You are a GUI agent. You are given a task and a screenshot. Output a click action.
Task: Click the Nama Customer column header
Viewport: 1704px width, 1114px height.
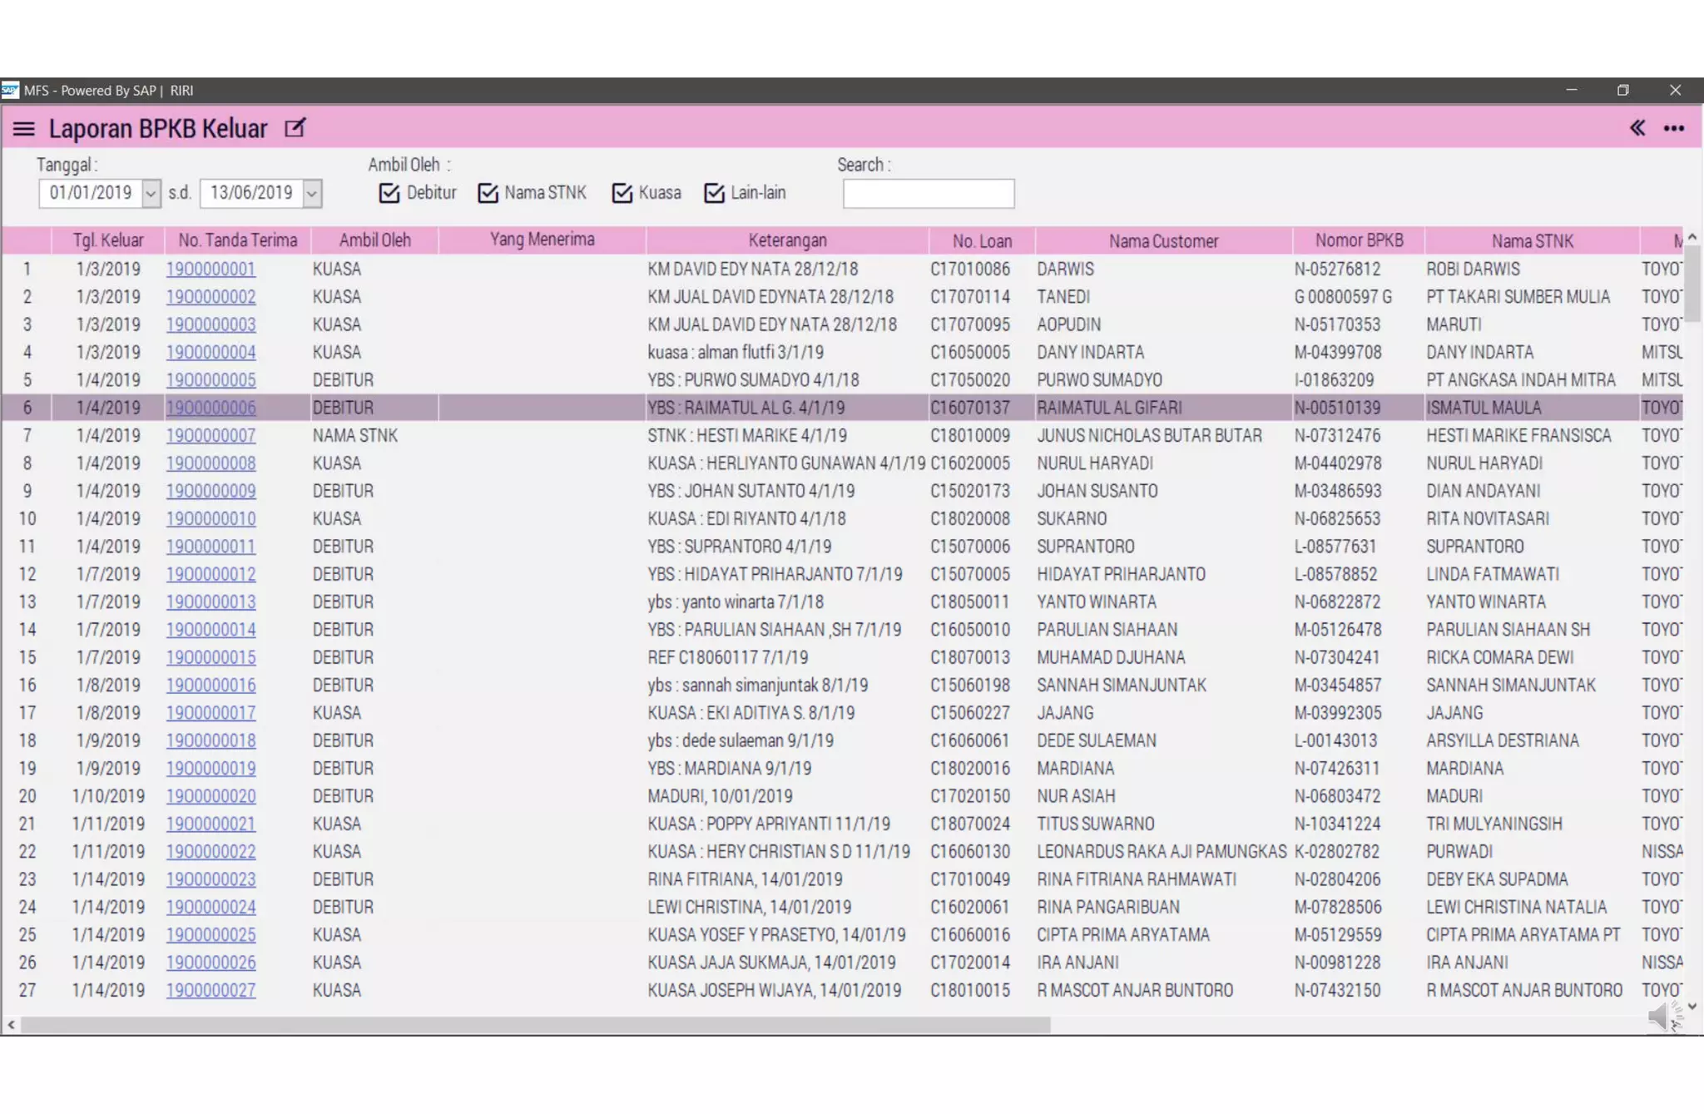(x=1163, y=241)
